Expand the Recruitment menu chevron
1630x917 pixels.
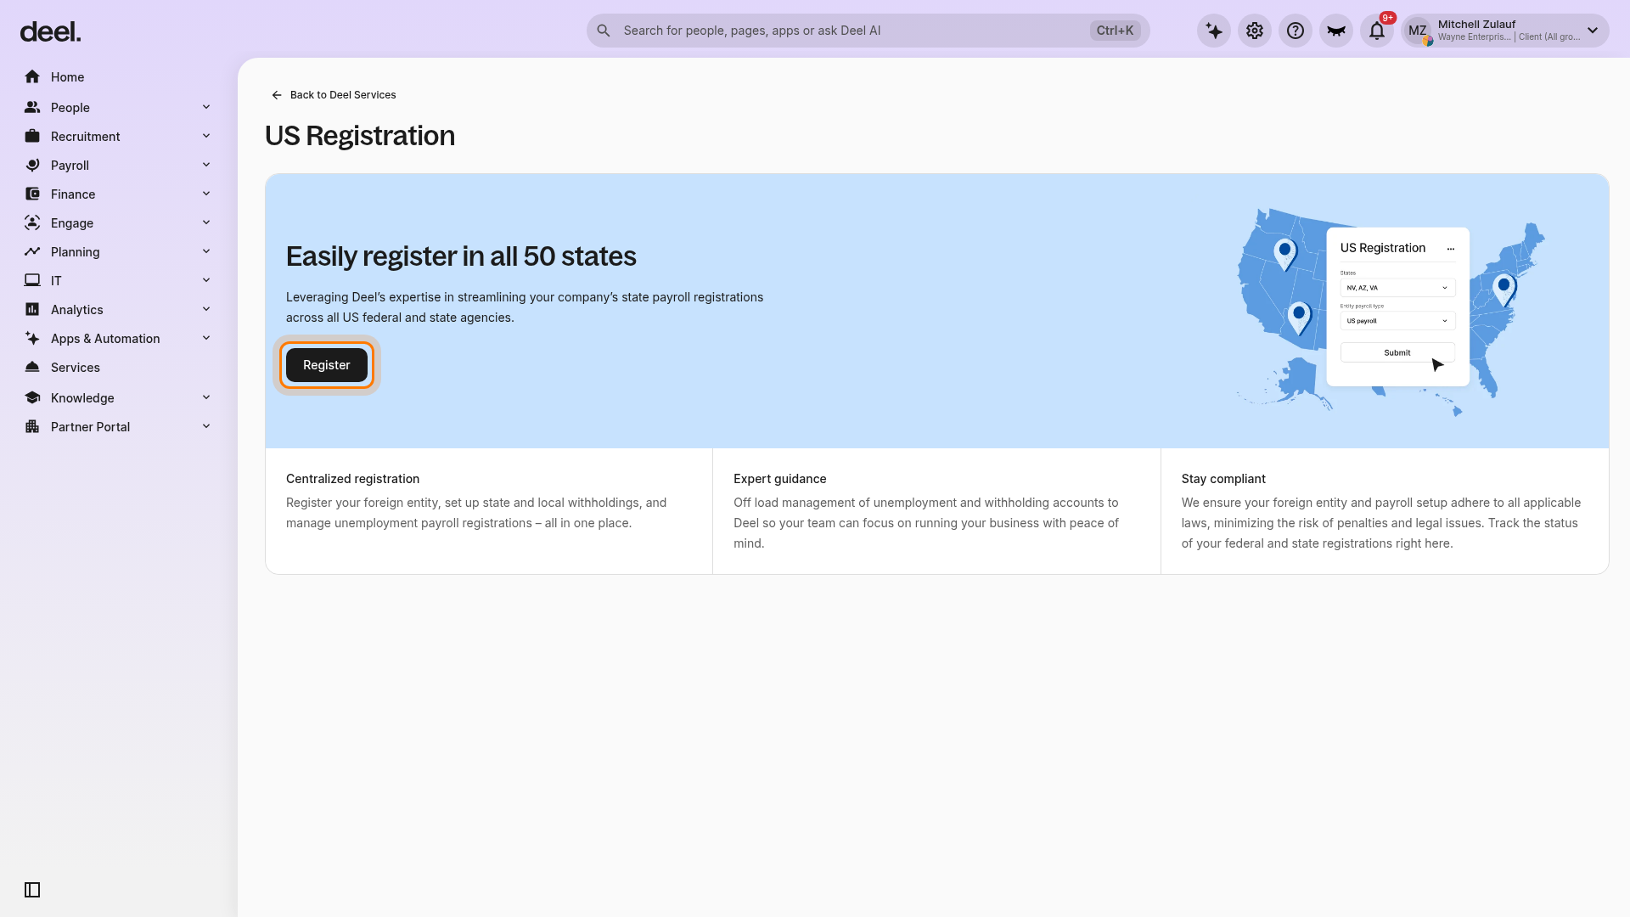tap(206, 136)
